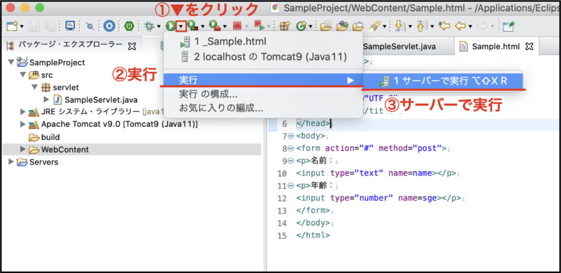Close the パッケージ・エクスプローラー view
The height and width of the screenshot is (273, 561).
131,46
